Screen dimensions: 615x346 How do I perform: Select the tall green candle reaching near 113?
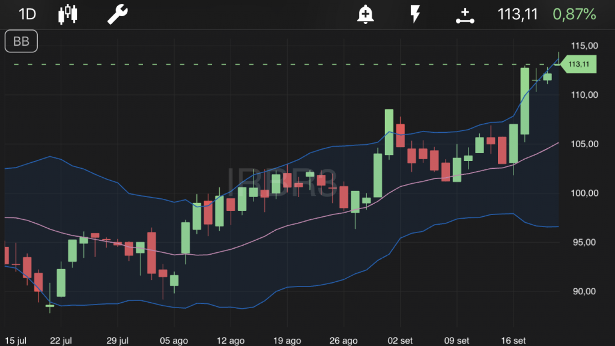525,101
